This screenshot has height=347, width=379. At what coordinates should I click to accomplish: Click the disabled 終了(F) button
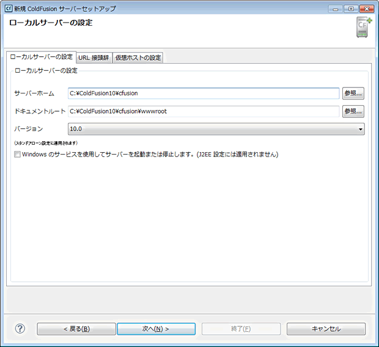click(x=241, y=329)
